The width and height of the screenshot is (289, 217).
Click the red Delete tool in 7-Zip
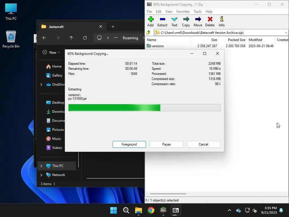click(210, 21)
